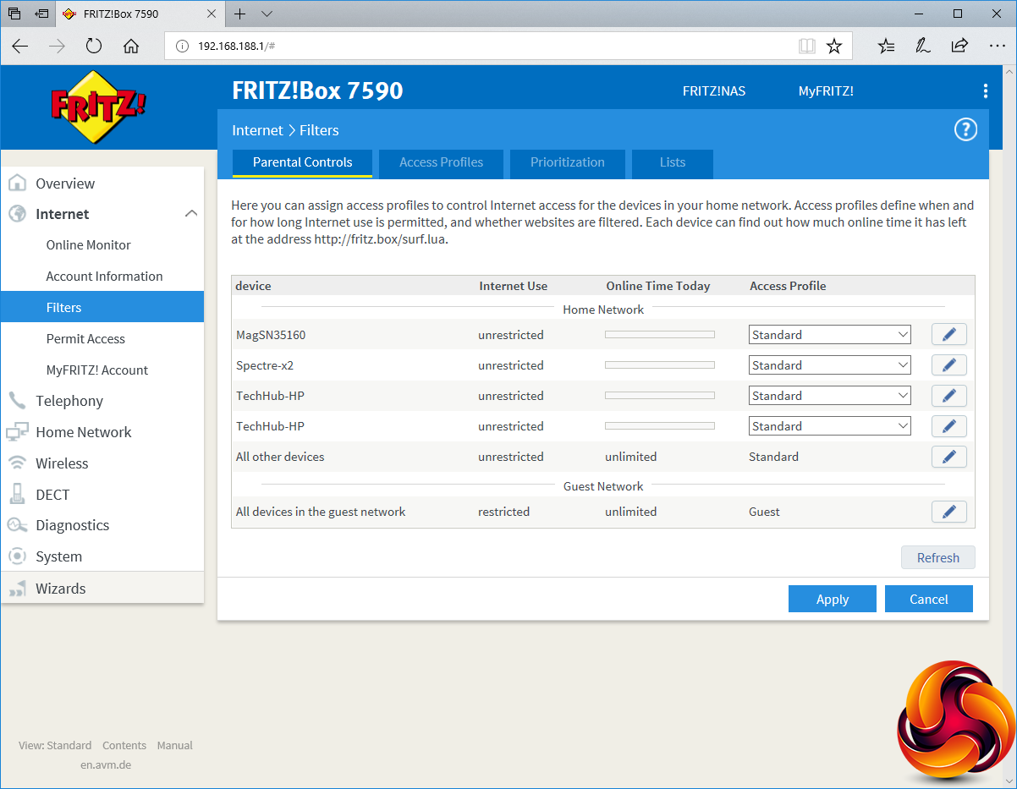Screen dimensions: 1017x789
Task: Visit the en.avm.de link
Action: (106, 764)
